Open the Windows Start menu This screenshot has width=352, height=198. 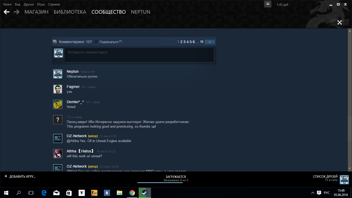pyautogui.click(x=6, y=193)
